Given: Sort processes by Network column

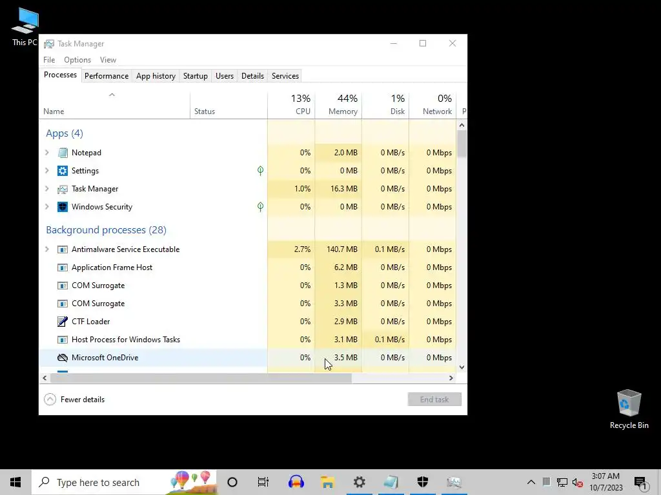Looking at the screenshot, I should click(x=432, y=104).
